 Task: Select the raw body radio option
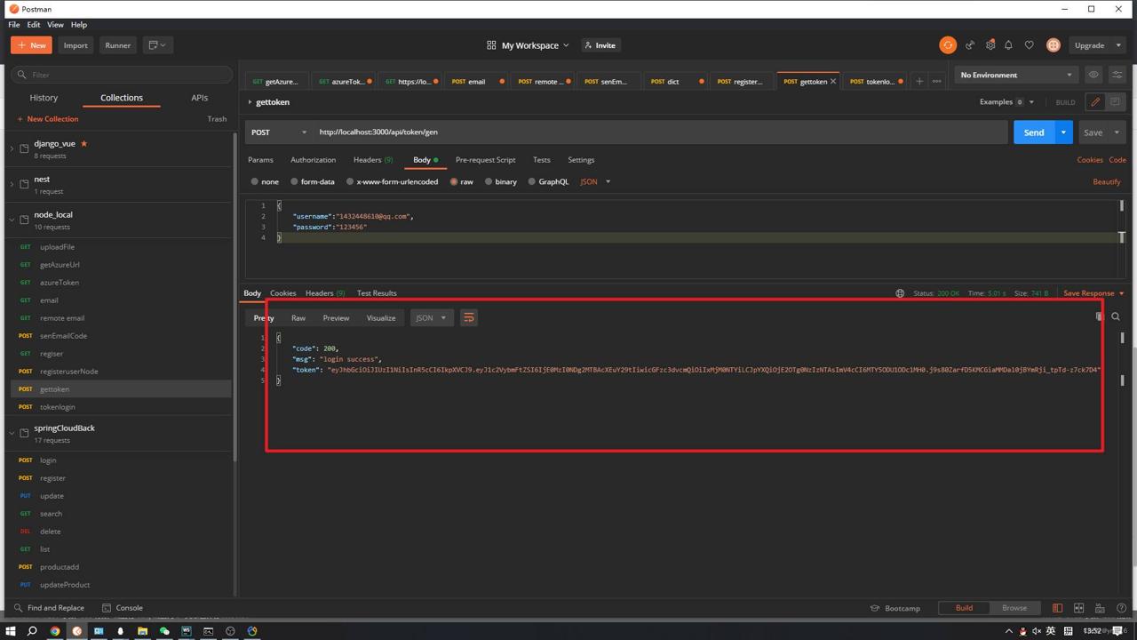coord(454,181)
